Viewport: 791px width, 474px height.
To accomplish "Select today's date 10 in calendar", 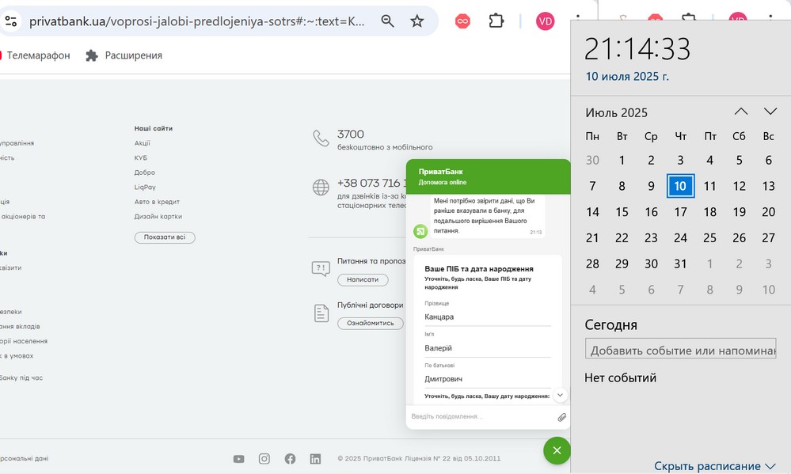I will tap(680, 186).
